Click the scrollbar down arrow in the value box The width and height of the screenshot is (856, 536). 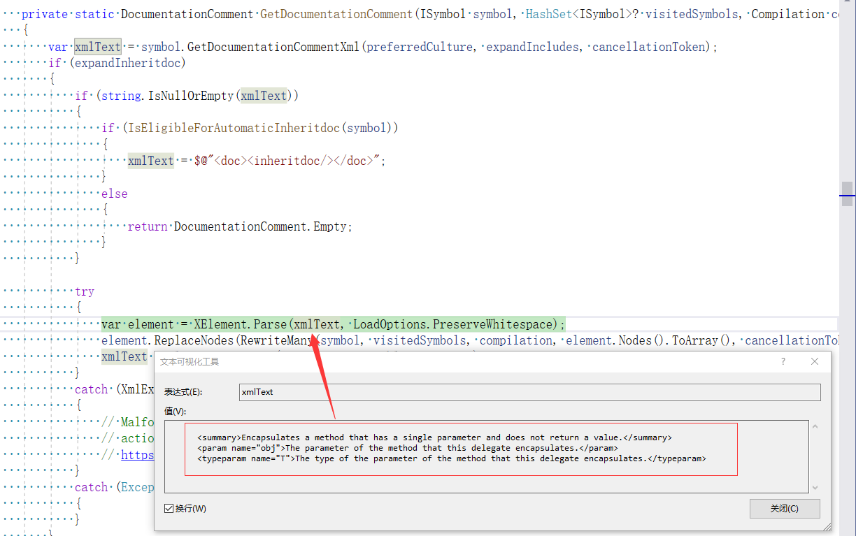coord(817,486)
